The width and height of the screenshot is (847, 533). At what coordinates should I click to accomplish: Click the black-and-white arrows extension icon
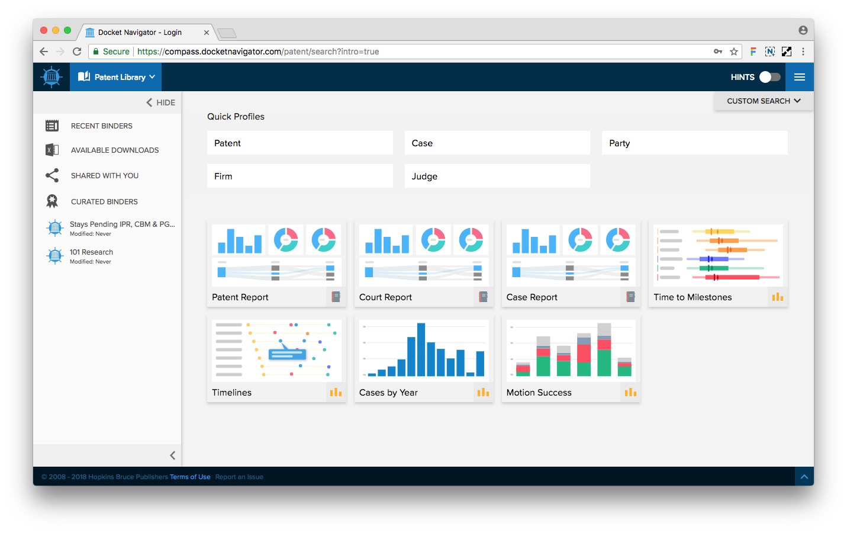[x=787, y=52]
